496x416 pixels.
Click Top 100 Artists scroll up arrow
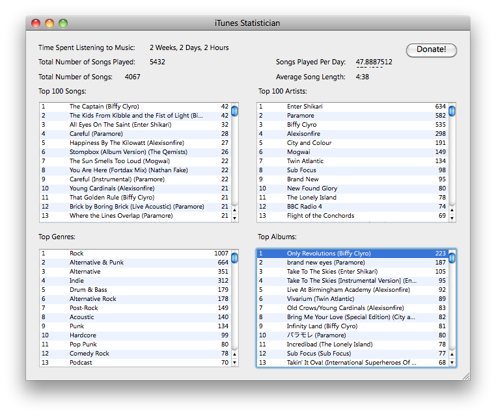pos(452,210)
